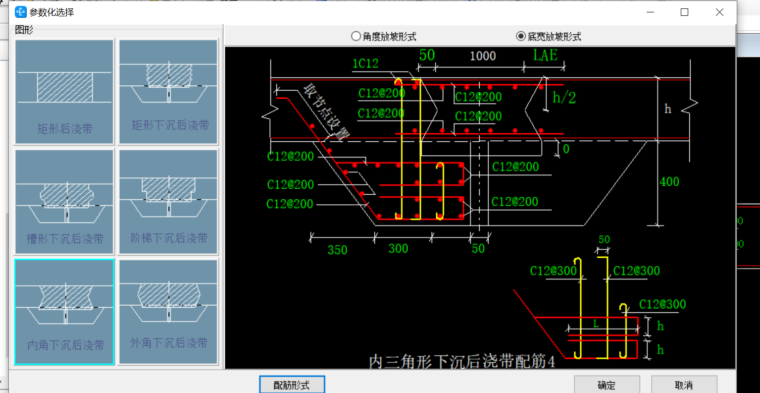
Task: Click the 取节点设置 diagonal rebar label
Action: point(327,113)
